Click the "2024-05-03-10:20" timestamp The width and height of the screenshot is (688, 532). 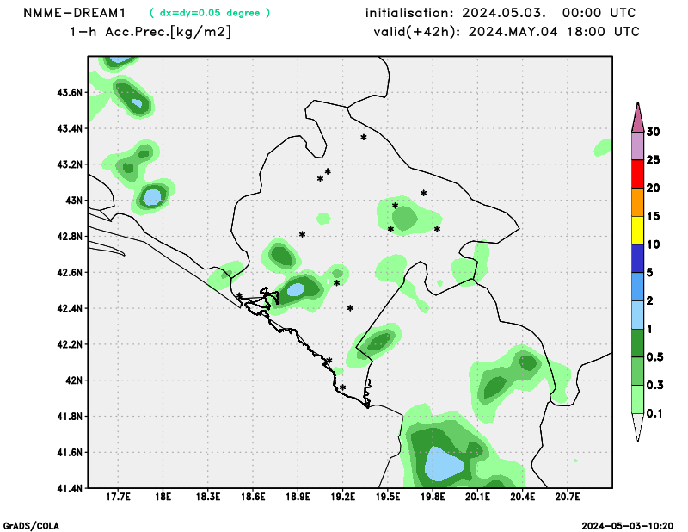click(x=628, y=526)
